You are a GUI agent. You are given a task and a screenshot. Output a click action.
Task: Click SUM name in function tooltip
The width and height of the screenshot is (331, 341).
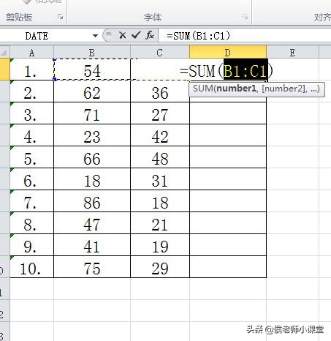tap(203, 89)
